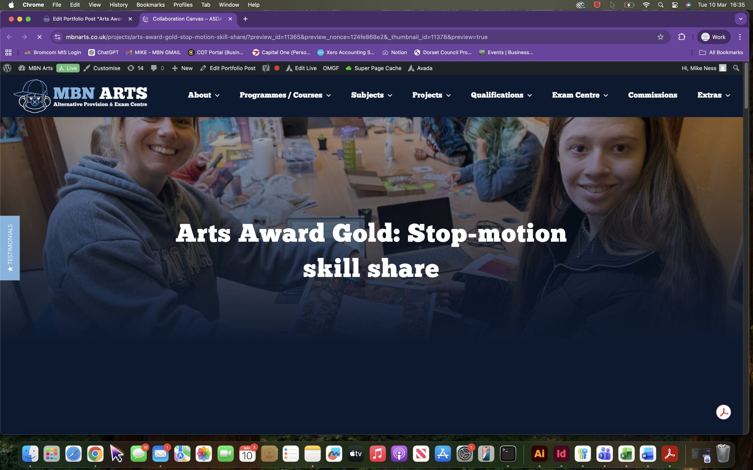The height and width of the screenshot is (470, 753).
Task: Open the Testimonials side tab
Action: pyautogui.click(x=10, y=248)
